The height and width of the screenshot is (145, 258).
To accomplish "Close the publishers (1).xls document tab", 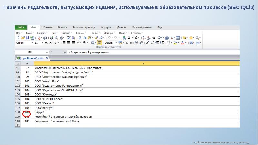I will click(x=47, y=58).
